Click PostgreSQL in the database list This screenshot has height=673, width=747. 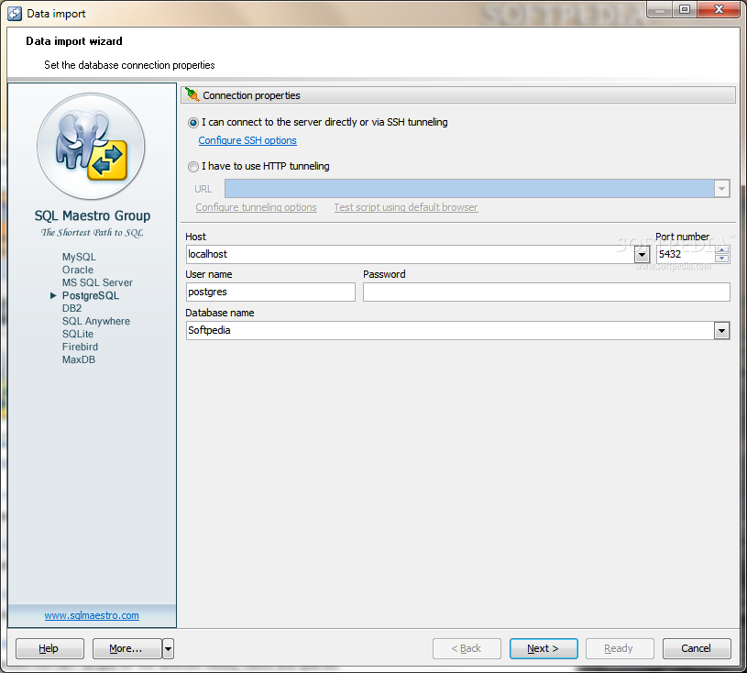click(x=91, y=295)
